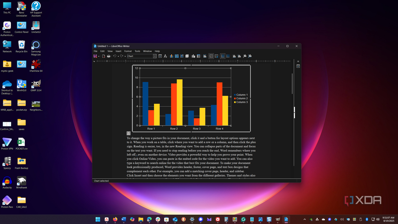Open the Tools menu
The width and height of the screenshot is (398, 224).
(137, 51)
